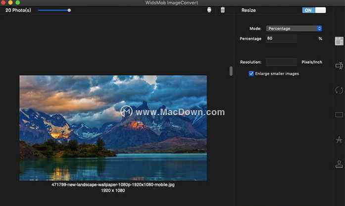Uncheck Enlarge smaller images
Screen dimensions: 345x206
coord(251,74)
